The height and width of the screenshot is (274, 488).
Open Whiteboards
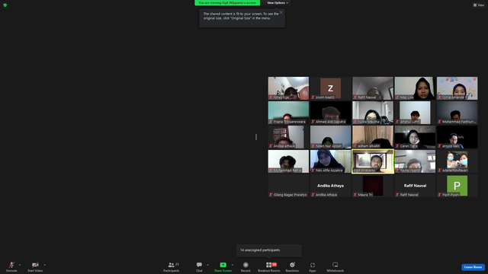click(x=335, y=266)
